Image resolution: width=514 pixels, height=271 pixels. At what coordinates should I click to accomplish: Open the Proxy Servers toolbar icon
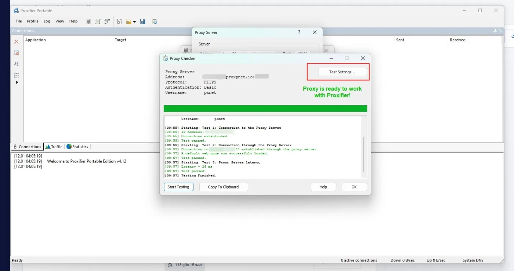pyautogui.click(x=88, y=22)
